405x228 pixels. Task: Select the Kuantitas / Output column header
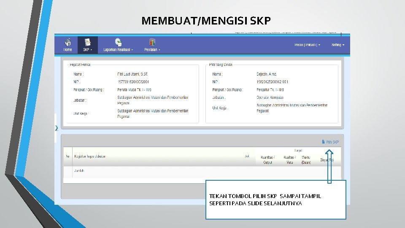tap(268, 160)
